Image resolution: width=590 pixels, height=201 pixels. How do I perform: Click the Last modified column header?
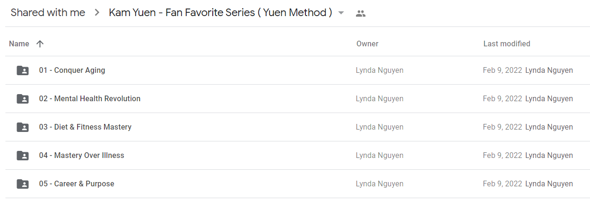(507, 44)
